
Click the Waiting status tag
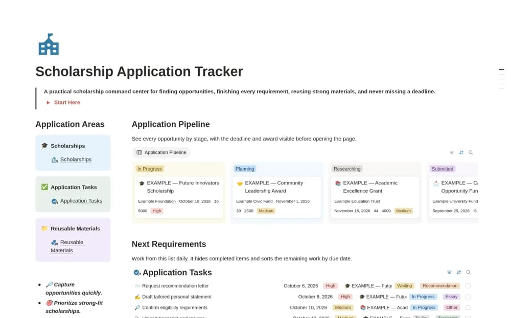(x=404, y=285)
